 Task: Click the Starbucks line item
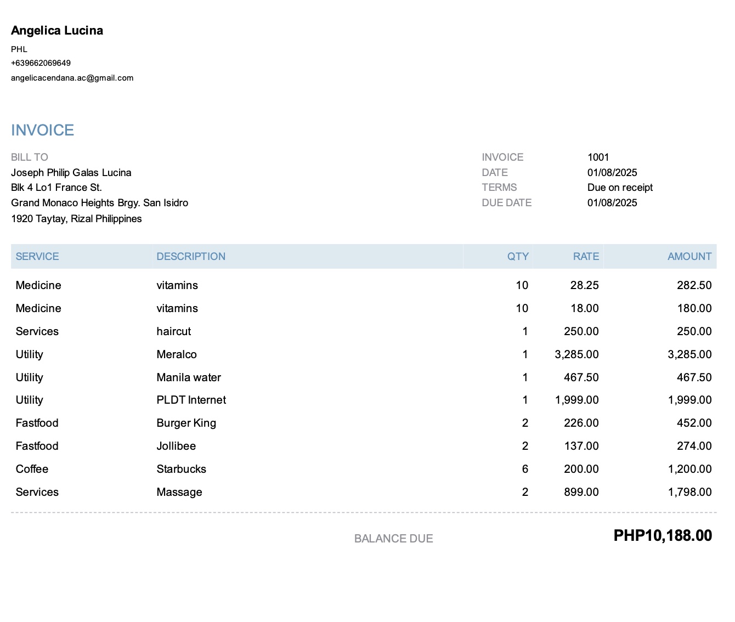tap(181, 469)
